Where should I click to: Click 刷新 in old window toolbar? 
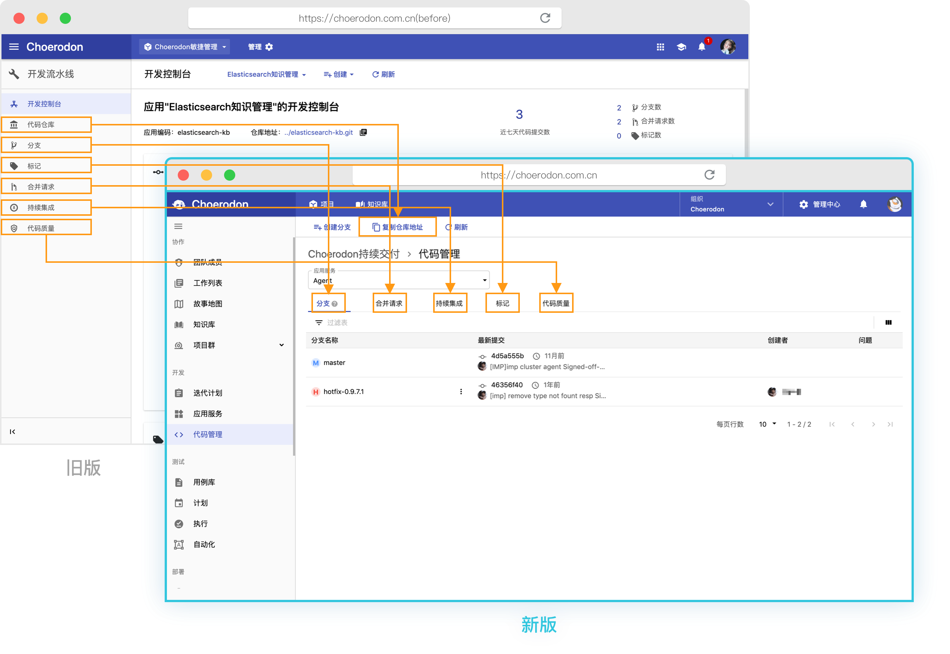coord(383,74)
